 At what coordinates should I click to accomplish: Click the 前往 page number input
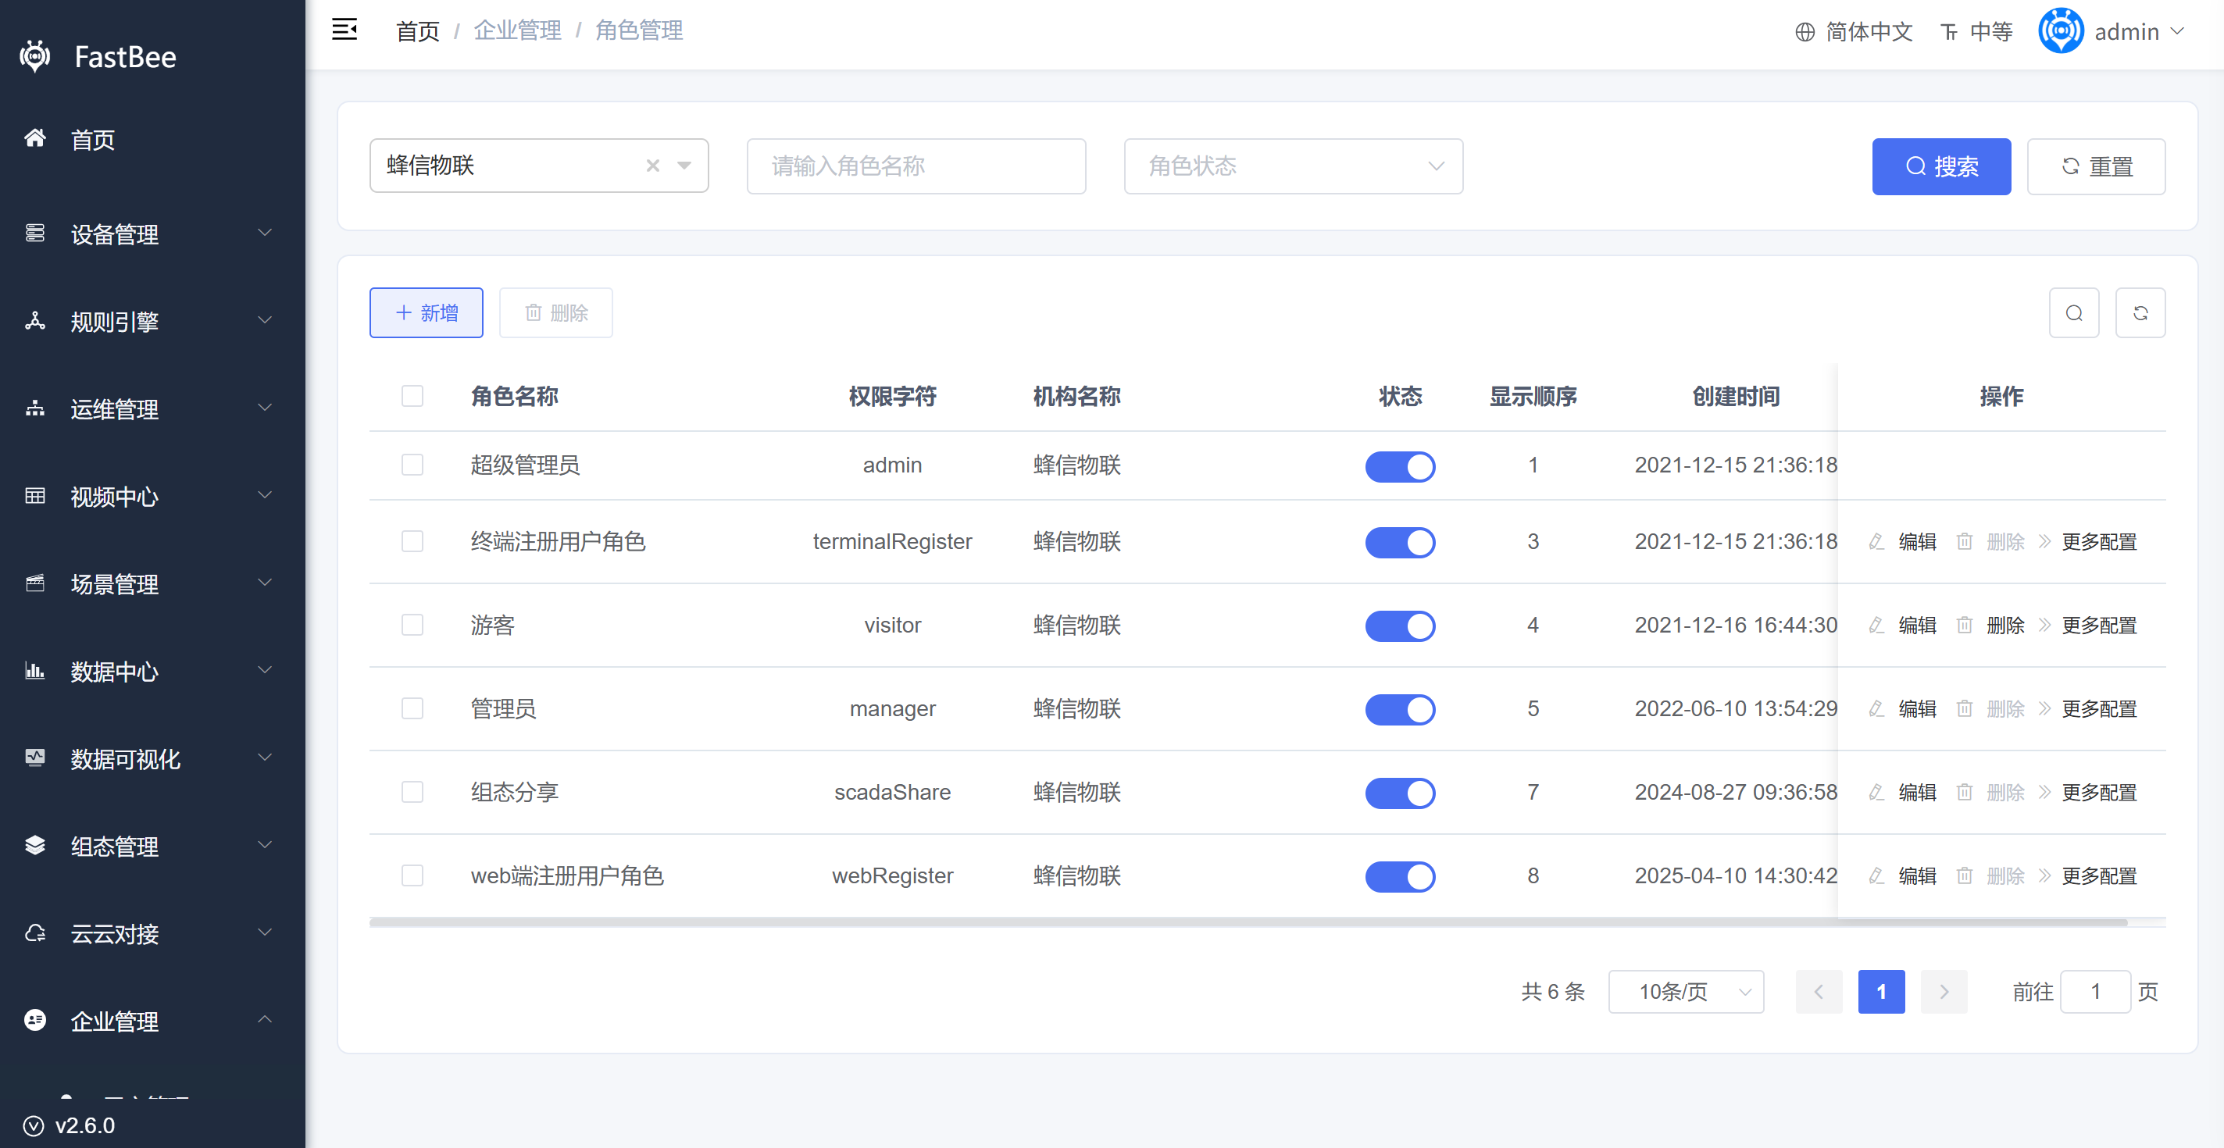pos(2095,992)
